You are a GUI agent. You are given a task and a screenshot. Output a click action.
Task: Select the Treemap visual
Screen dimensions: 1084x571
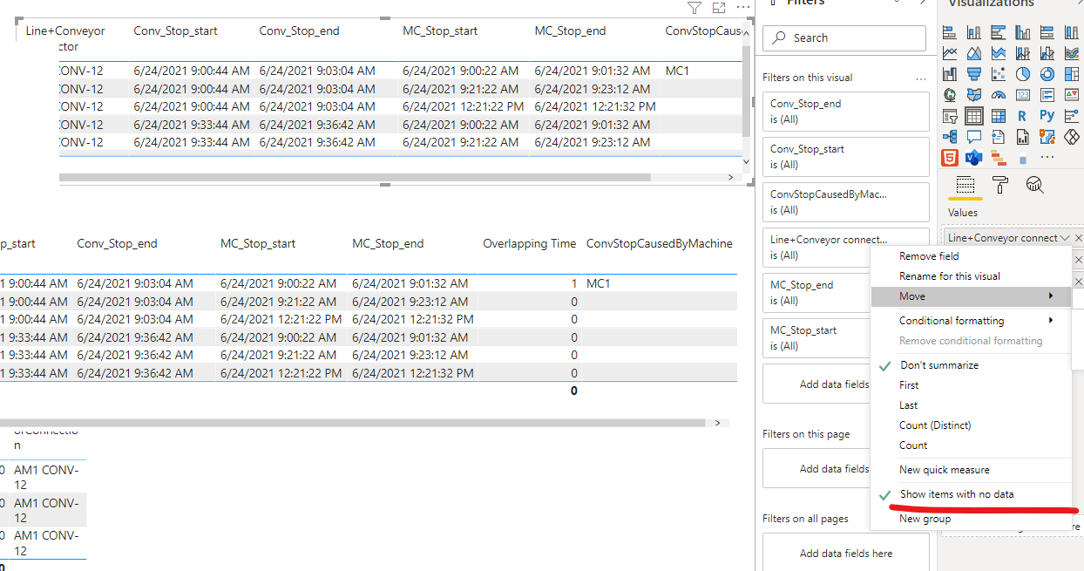(x=1072, y=74)
